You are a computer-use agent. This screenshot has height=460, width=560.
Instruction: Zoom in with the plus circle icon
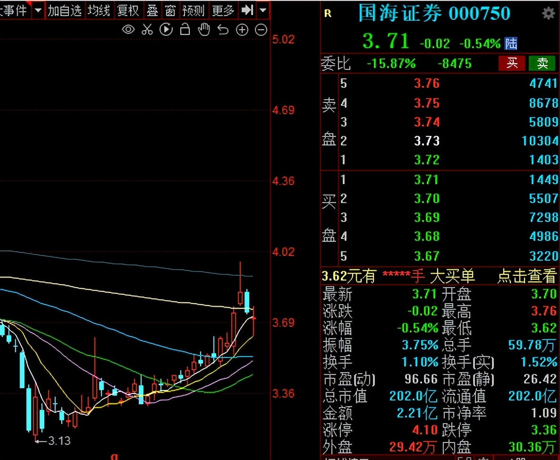tap(242, 30)
